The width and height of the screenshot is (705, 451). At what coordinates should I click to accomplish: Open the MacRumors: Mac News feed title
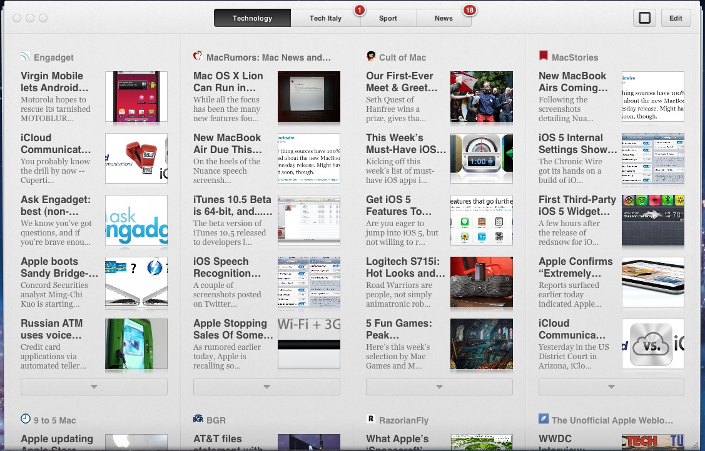click(x=268, y=57)
